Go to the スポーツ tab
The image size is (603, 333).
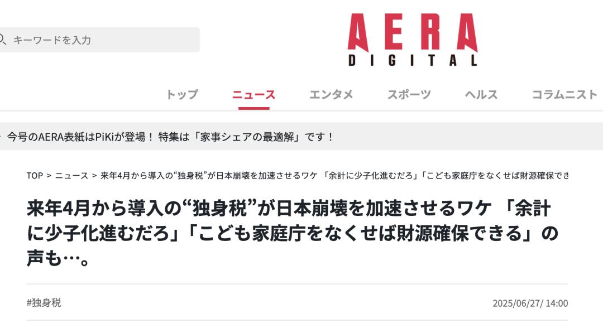[x=409, y=94]
